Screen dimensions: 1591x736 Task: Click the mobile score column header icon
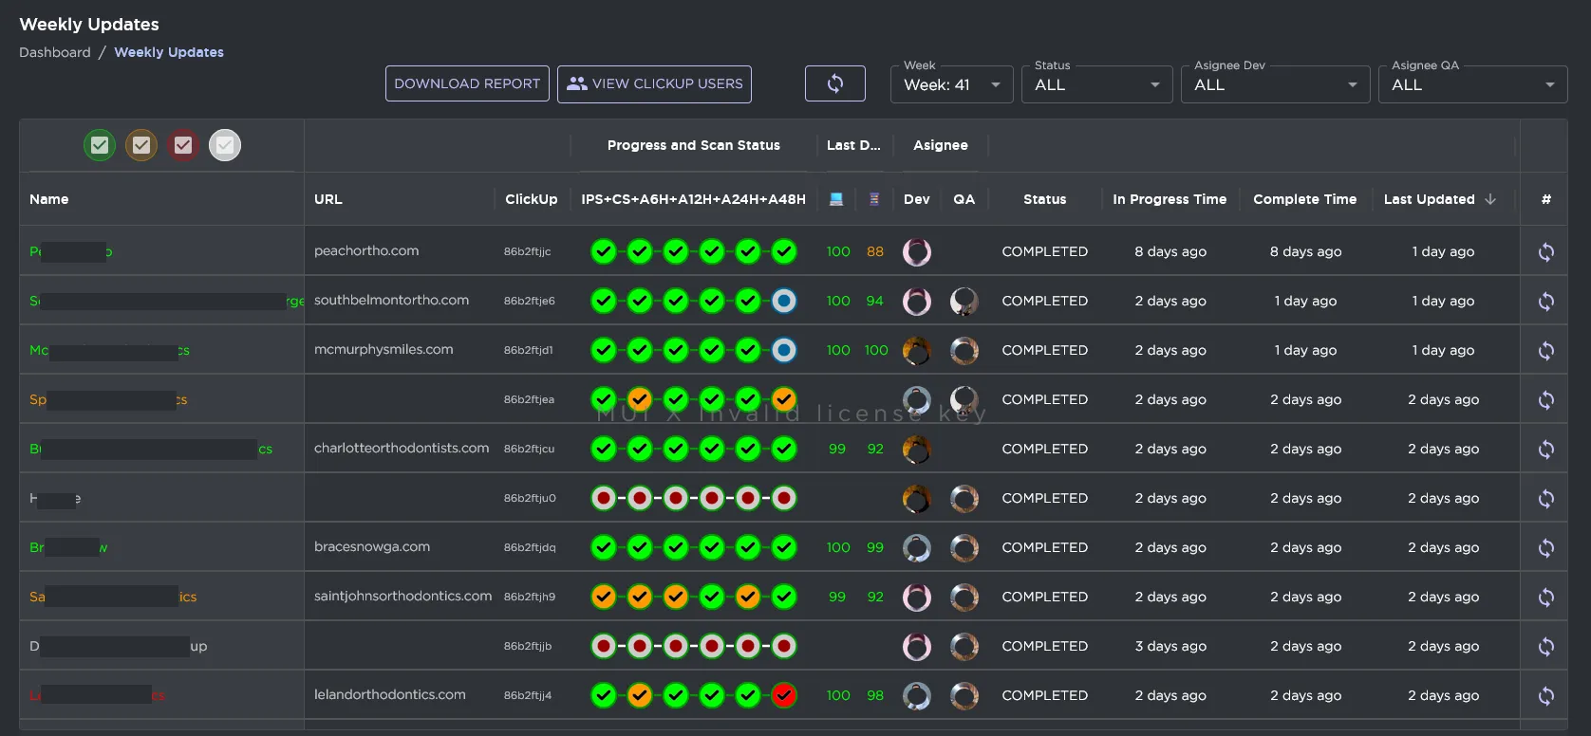click(874, 199)
